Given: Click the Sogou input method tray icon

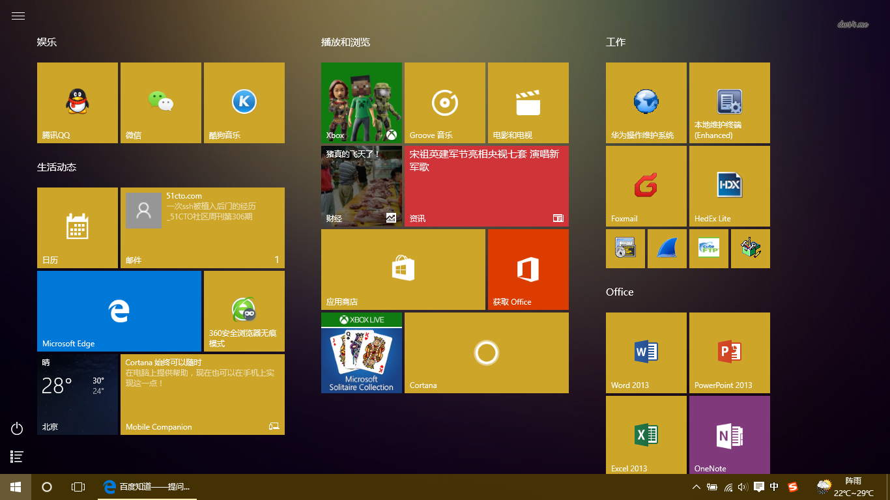Looking at the screenshot, I should pyautogui.click(x=793, y=487).
